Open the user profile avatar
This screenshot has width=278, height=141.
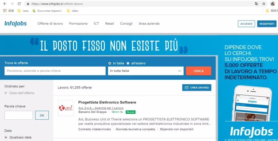click(273, 4)
